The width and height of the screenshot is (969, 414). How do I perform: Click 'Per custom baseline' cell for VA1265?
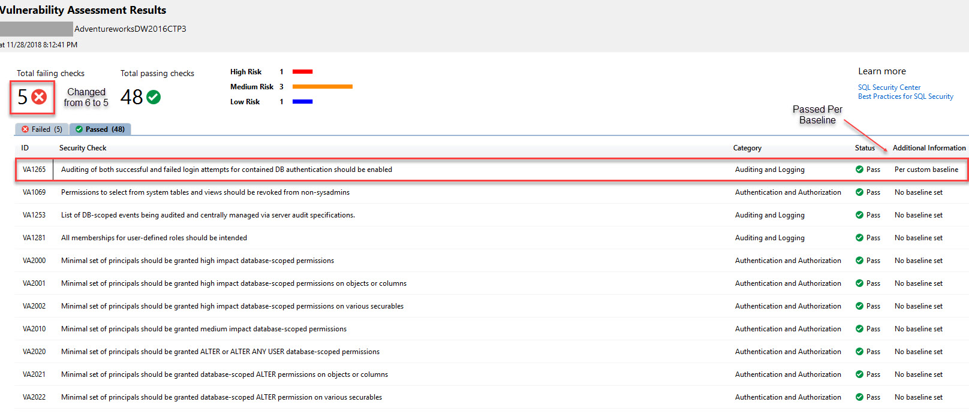(926, 170)
